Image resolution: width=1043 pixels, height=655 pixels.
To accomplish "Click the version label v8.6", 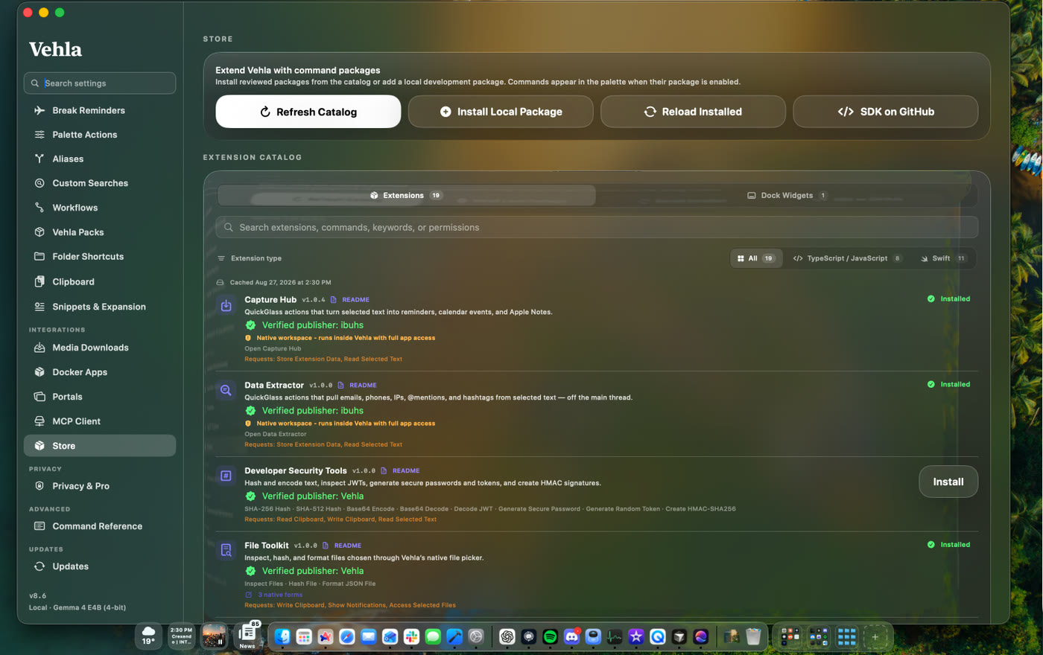I will tap(37, 596).
